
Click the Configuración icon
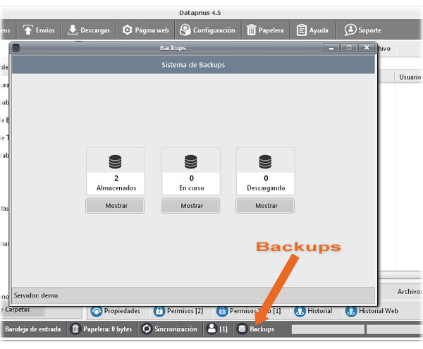185,30
